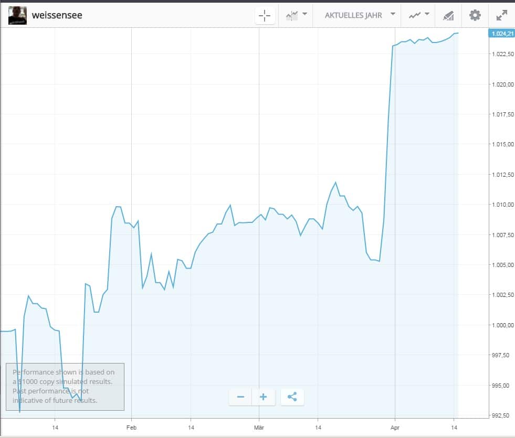The width and height of the screenshot is (515, 438).
Task: Click the 1.010,00 price axis label
Action: 502,205
